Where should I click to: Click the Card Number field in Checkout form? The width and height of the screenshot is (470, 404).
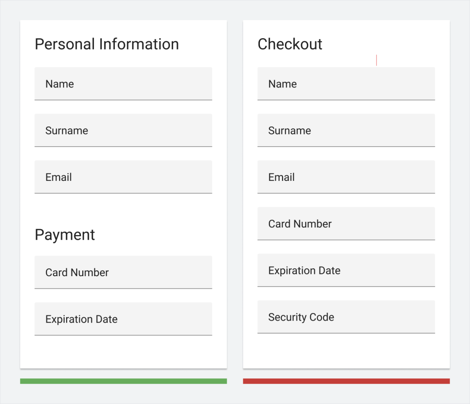346,224
